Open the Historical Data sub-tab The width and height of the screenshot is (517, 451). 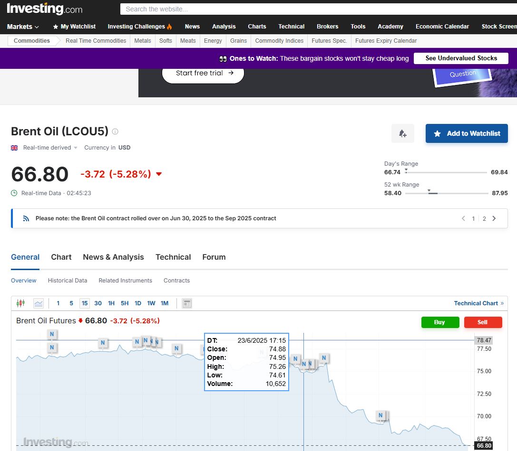pyautogui.click(x=68, y=281)
